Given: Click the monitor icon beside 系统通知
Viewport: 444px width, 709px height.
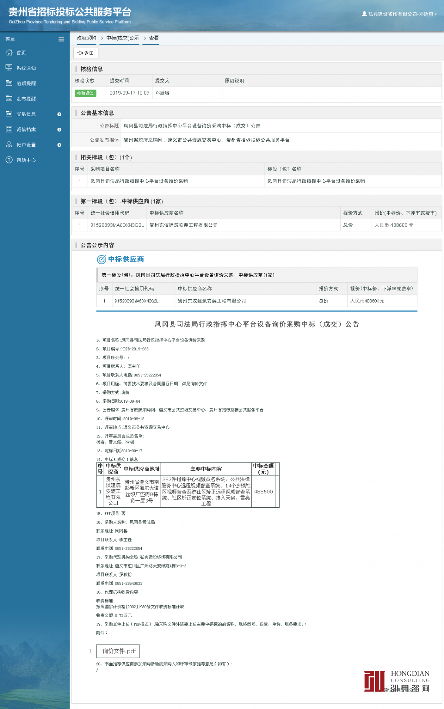Looking at the screenshot, I should point(9,68).
